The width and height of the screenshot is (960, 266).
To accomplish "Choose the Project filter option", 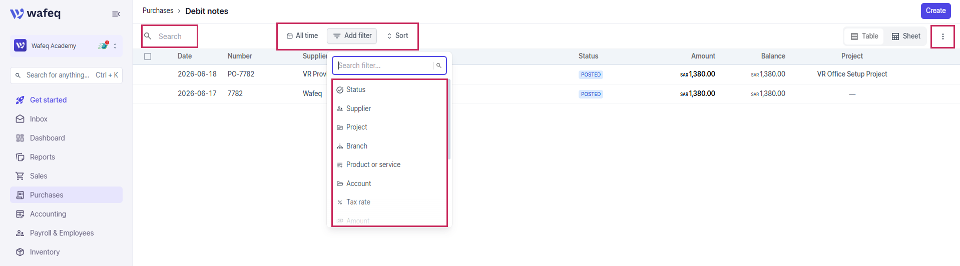I will coord(389,127).
